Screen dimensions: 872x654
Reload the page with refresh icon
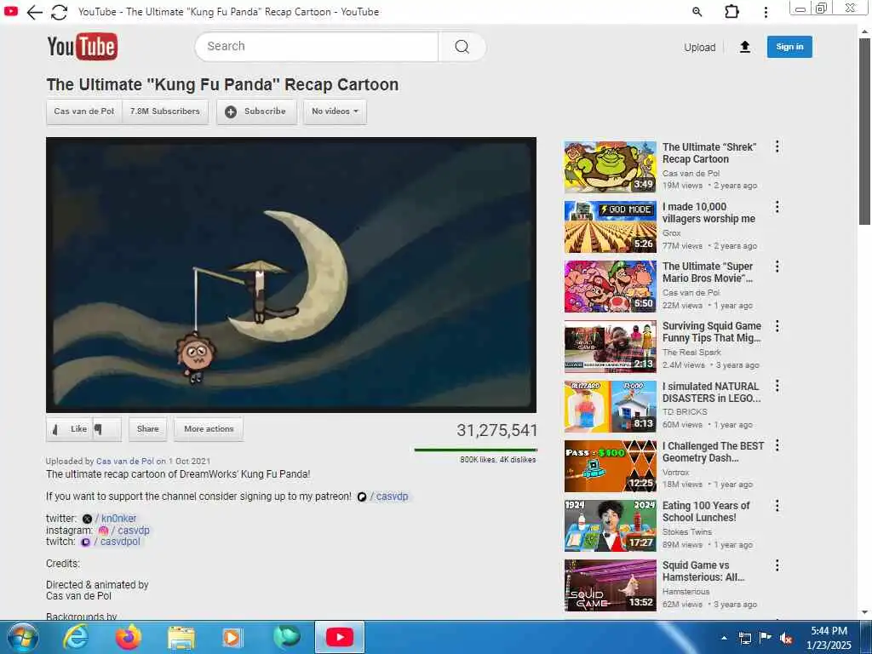click(59, 12)
